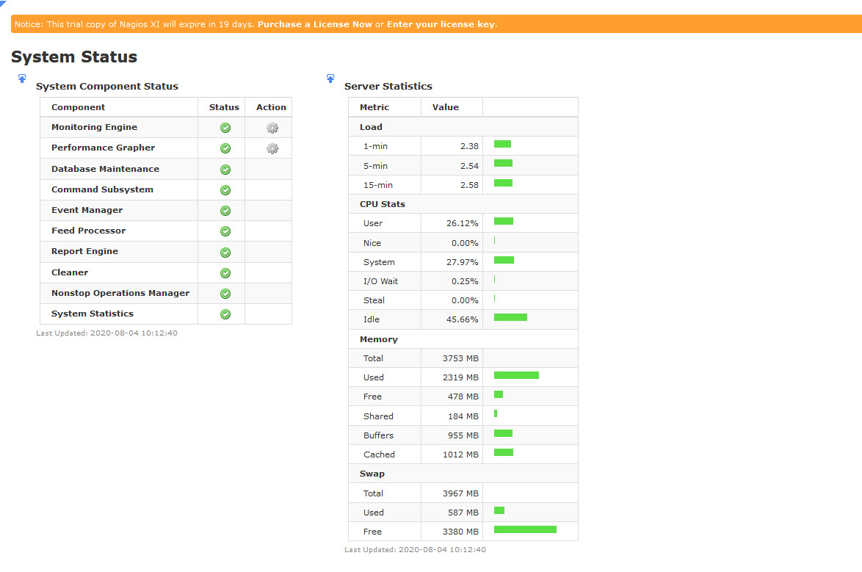
Task: Click the 1-min load value bar
Action: click(502, 144)
